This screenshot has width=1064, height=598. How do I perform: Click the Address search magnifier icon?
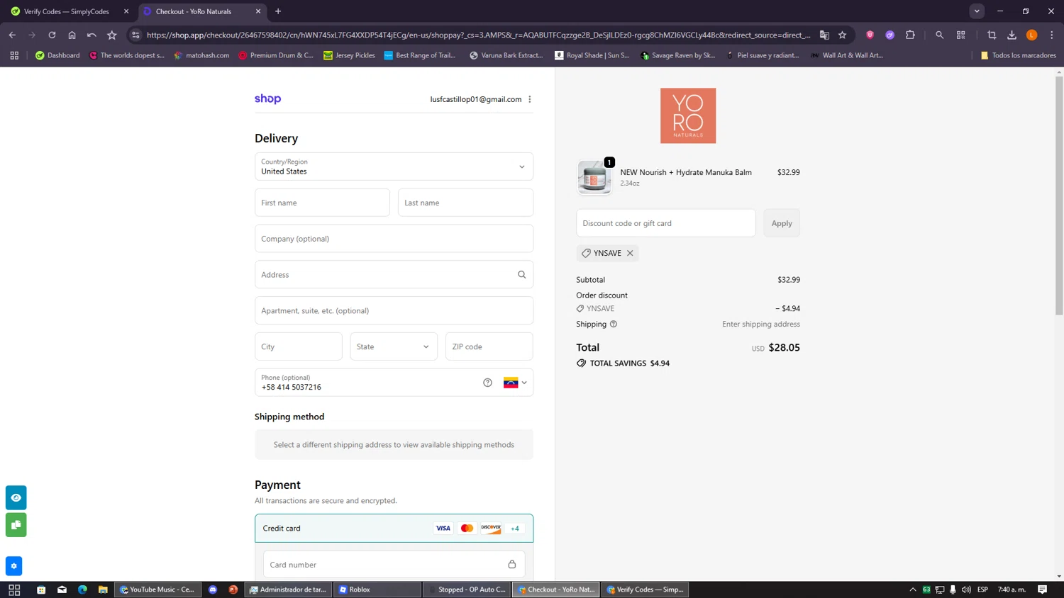click(x=522, y=275)
